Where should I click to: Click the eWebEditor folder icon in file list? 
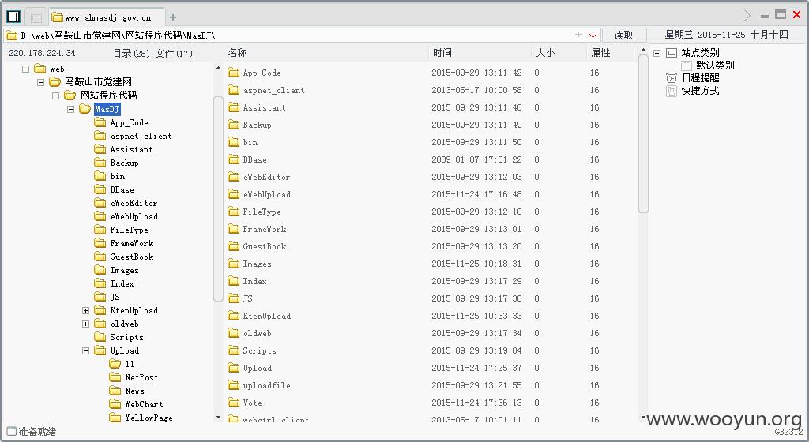(234, 177)
